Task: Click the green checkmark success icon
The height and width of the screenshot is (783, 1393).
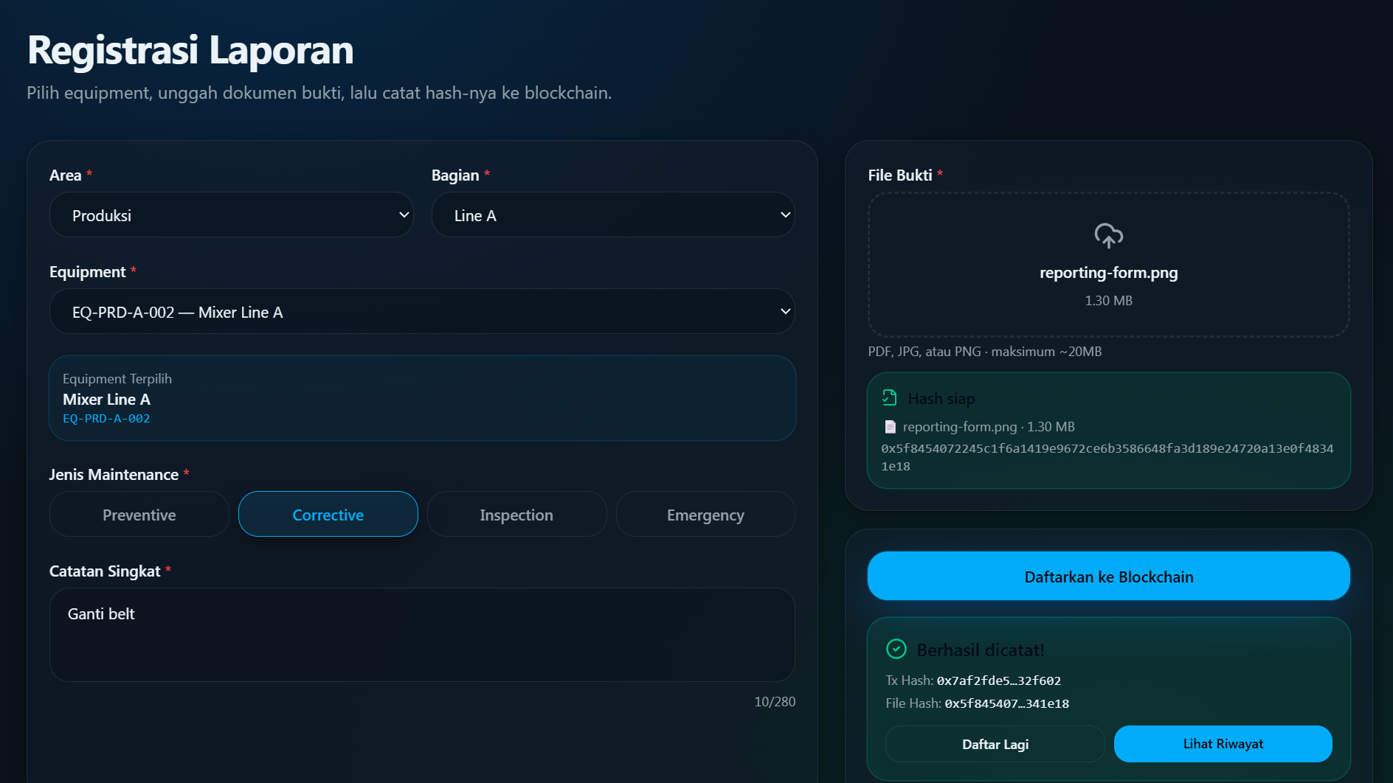Action: [x=896, y=649]
